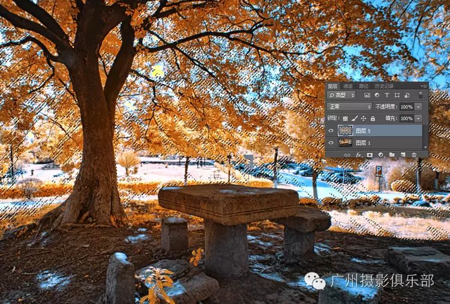
Task: Toggle the layer filtering on/off switch
Action: click(x=421, y=95)
